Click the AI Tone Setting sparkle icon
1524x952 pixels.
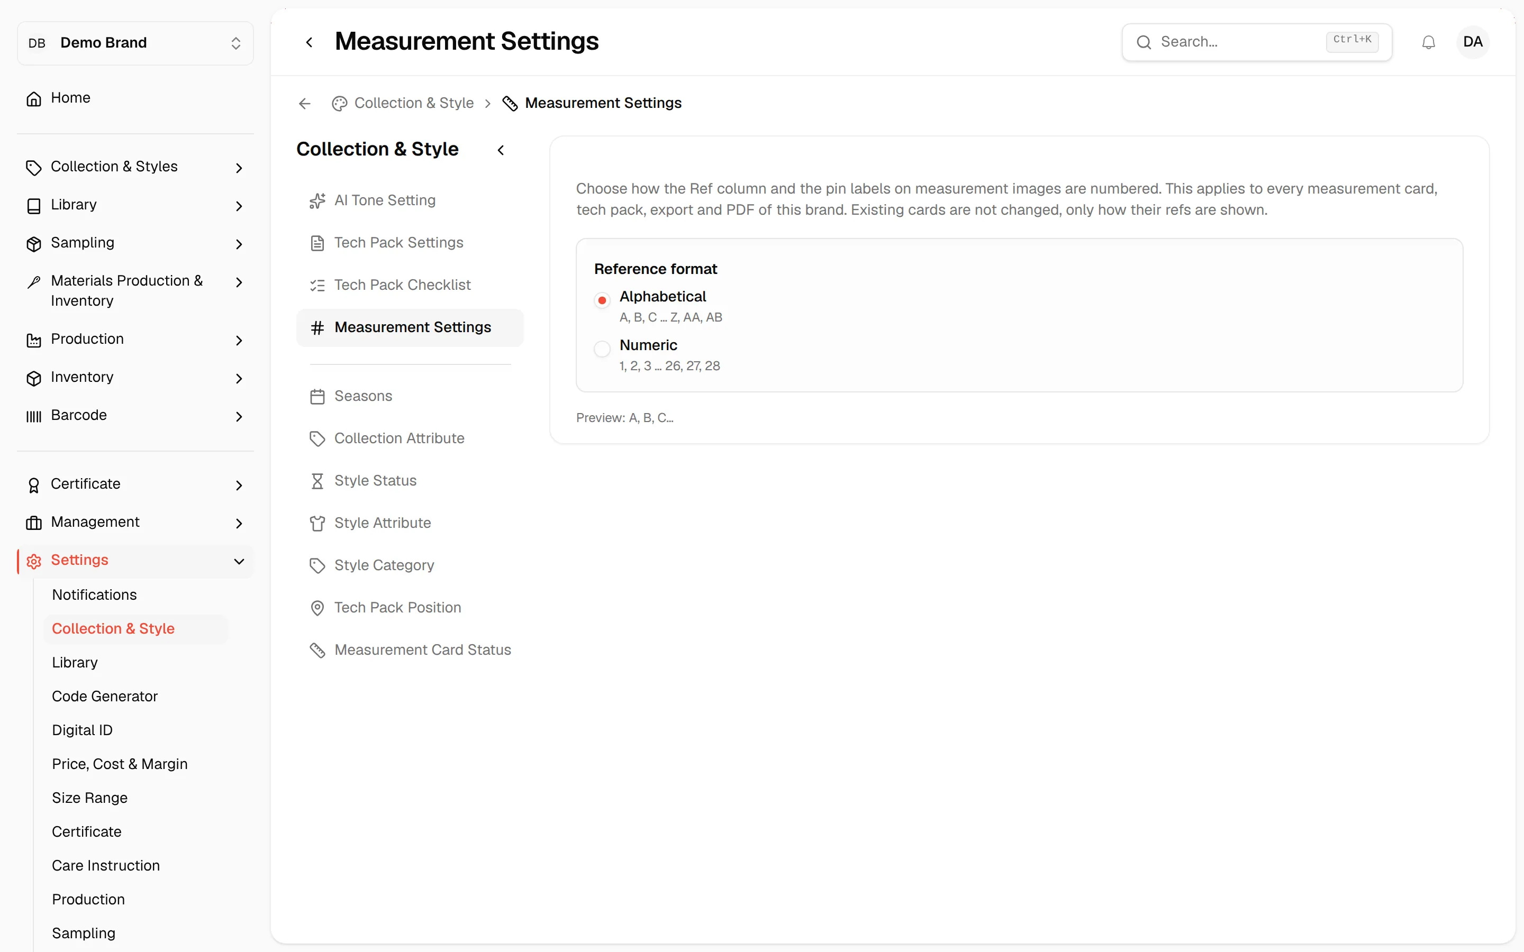point(317,201)
